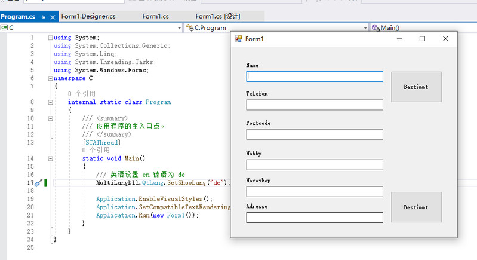Click 'new Form1()' on line 21
Screen dimensions: 477x260
[x=173, y=215]
